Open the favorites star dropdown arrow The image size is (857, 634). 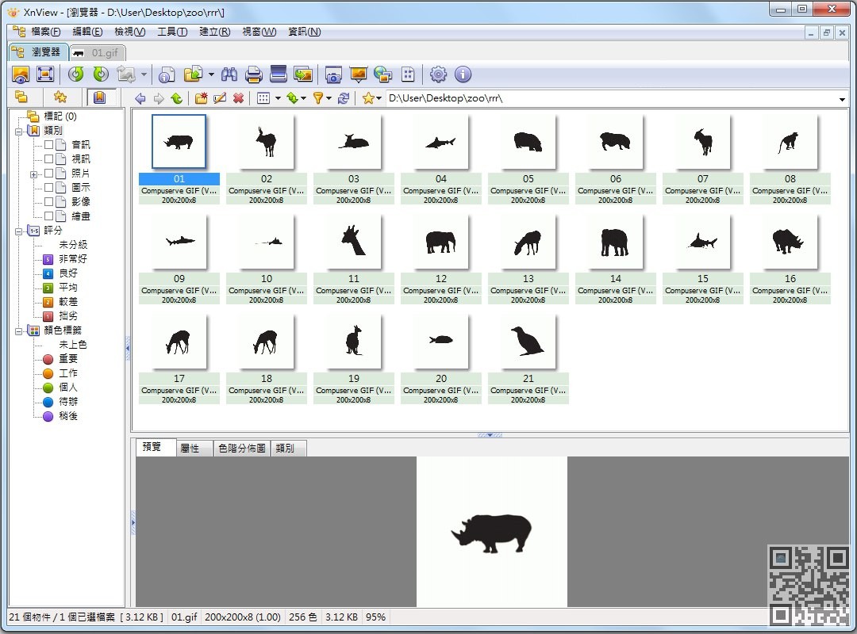[379, 98]
